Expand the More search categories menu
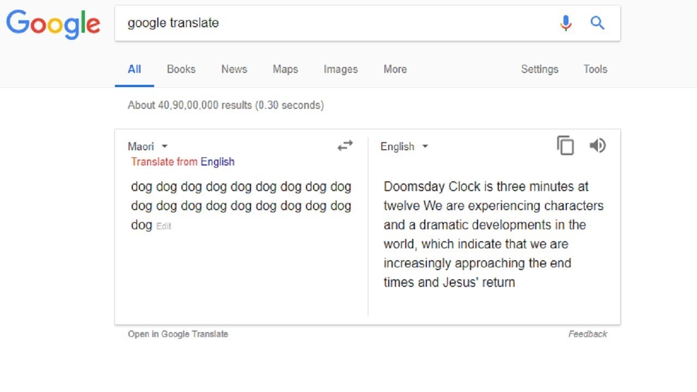 tap(395, 69)
